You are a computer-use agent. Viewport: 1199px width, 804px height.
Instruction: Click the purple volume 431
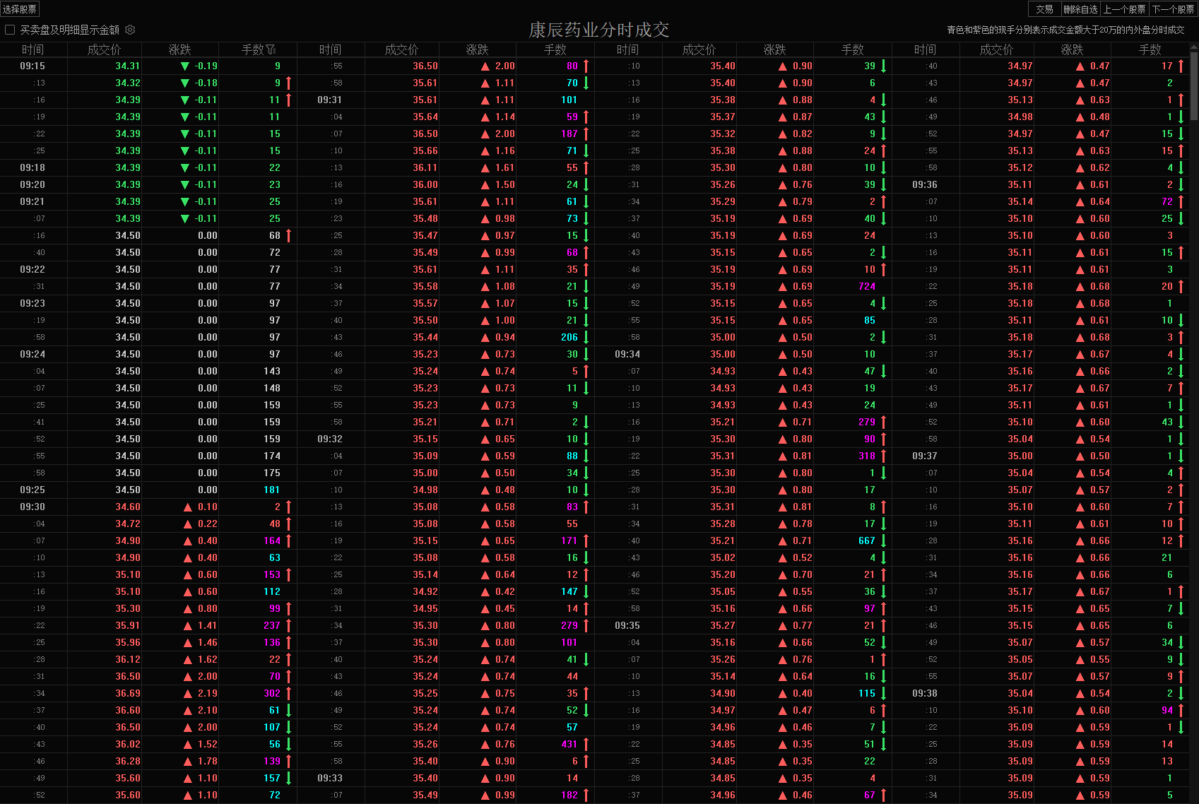(x=569, y=744)
